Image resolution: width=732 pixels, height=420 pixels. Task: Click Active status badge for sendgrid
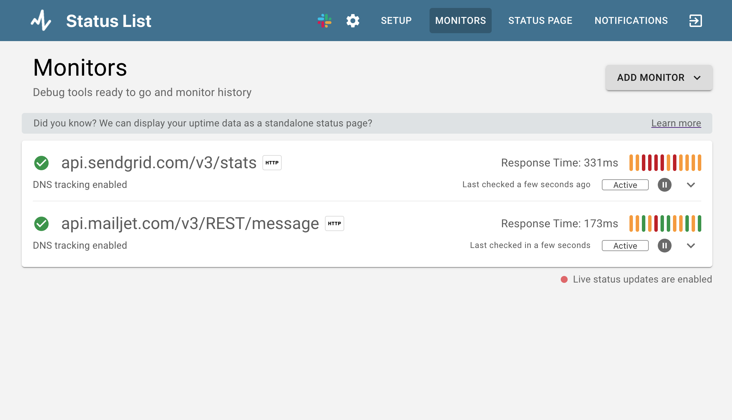click(x=625, y=185)
